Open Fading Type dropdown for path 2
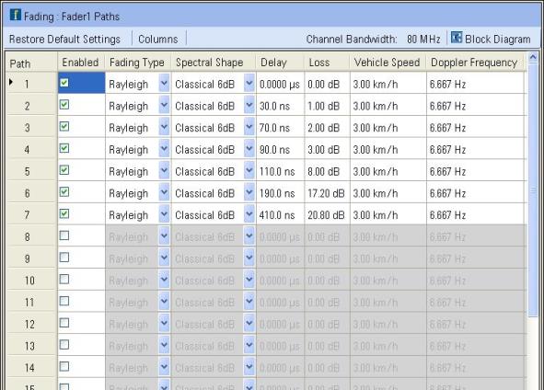The width and height of the screenshot is (544, 390). 164,105
